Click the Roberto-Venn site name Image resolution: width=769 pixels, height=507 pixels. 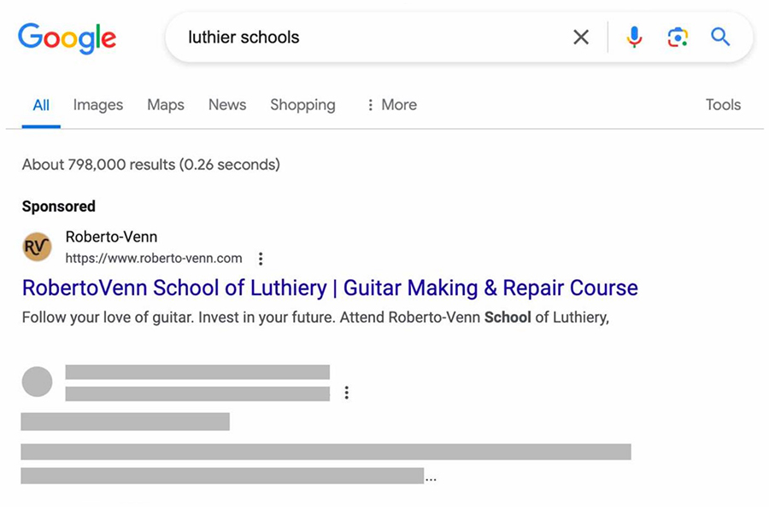[x=111, y=236]
